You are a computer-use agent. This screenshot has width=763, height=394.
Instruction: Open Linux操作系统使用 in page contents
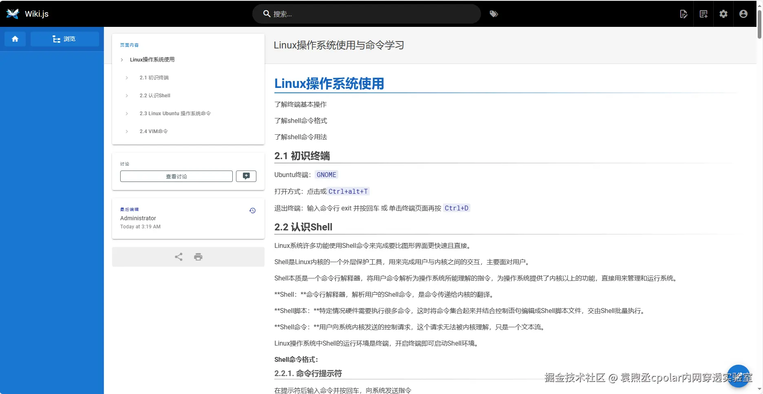tap(152, 59)
